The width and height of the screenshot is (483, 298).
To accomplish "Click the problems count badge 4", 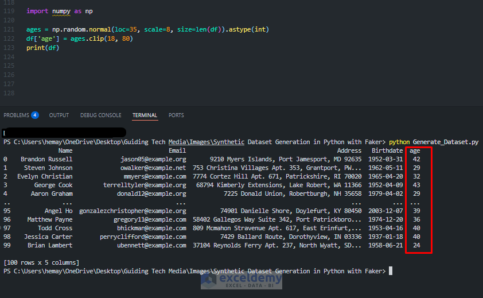I will point(35,115).
